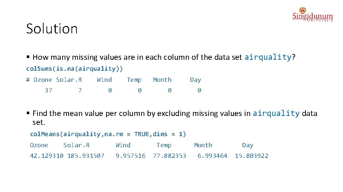Select the Temp header in the colSums output
343x192 pixels.
pyautogui.click(x=134, y=80)
